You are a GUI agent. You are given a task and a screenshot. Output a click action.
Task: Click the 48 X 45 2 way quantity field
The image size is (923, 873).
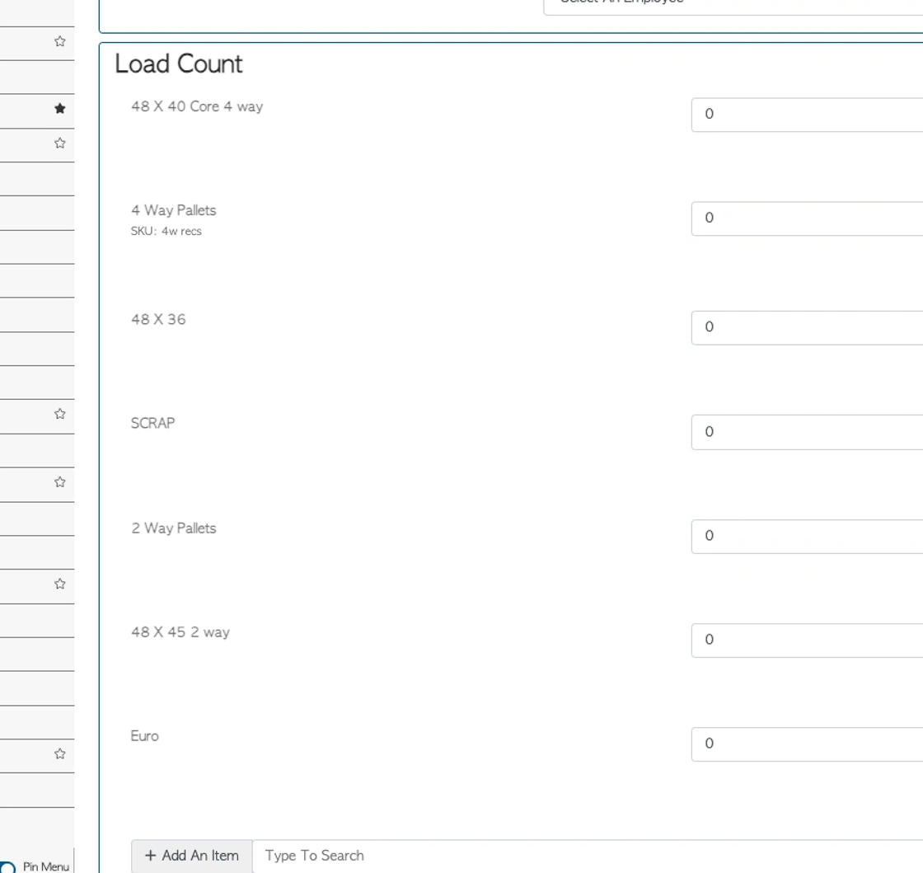807,640
